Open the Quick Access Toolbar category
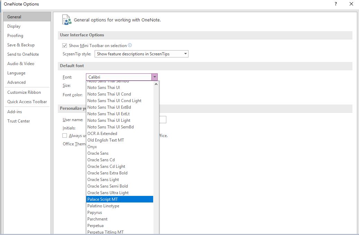This screenshot has height=235, width=359. tap(27, 102)
